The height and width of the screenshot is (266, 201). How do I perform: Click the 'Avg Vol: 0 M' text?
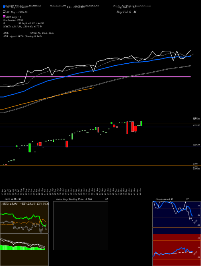[x=125, y=7]
